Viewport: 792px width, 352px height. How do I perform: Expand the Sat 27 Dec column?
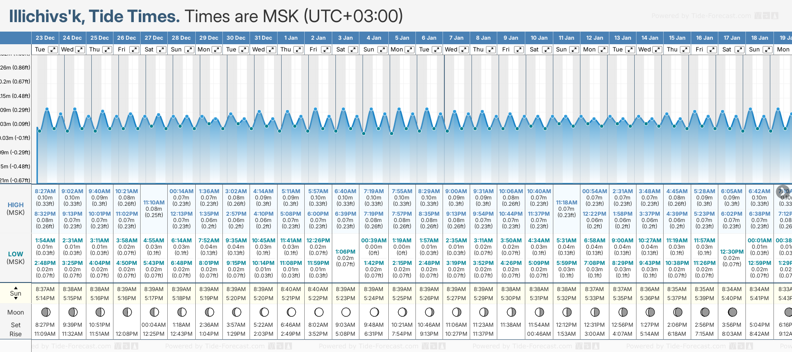click(161, 50)
